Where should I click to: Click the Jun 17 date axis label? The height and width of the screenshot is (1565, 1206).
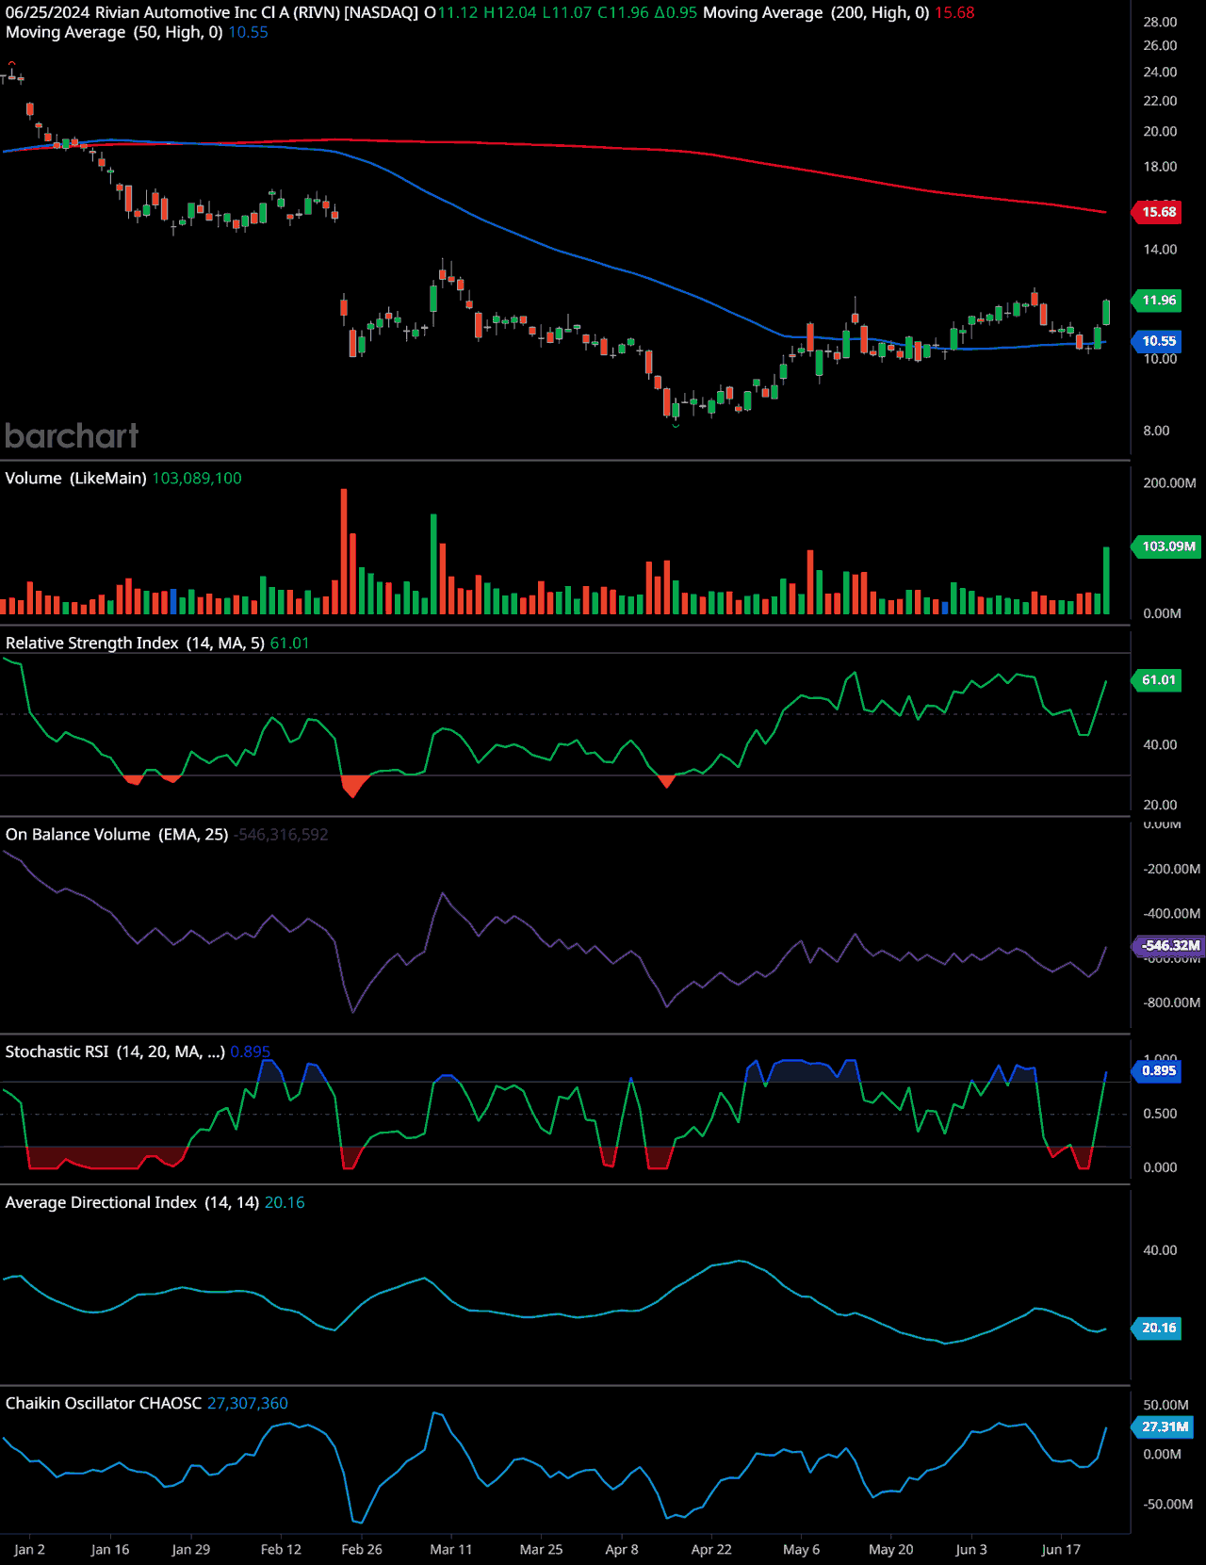(x=1061, y=1550)
